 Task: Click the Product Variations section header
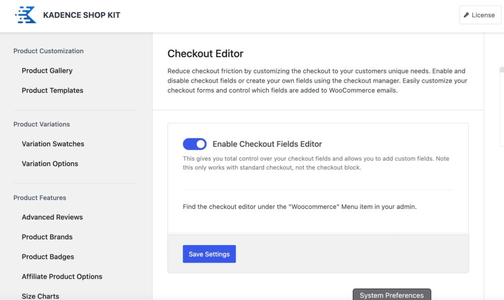[41, 124]
